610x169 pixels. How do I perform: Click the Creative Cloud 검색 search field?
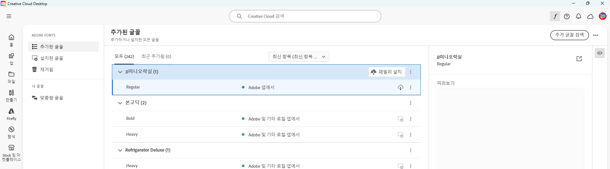pyautogui.click(x=305, y=16)
